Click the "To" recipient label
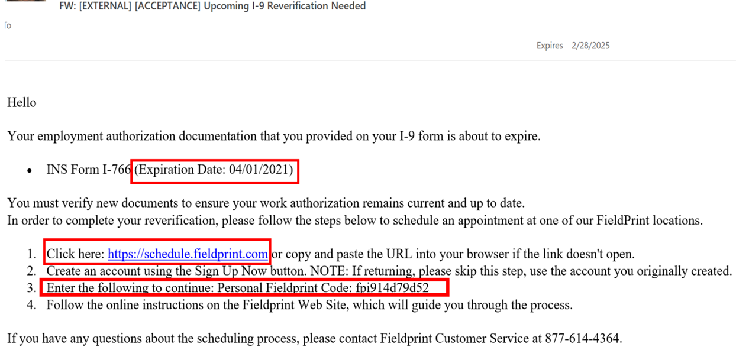 click(8, 25)
